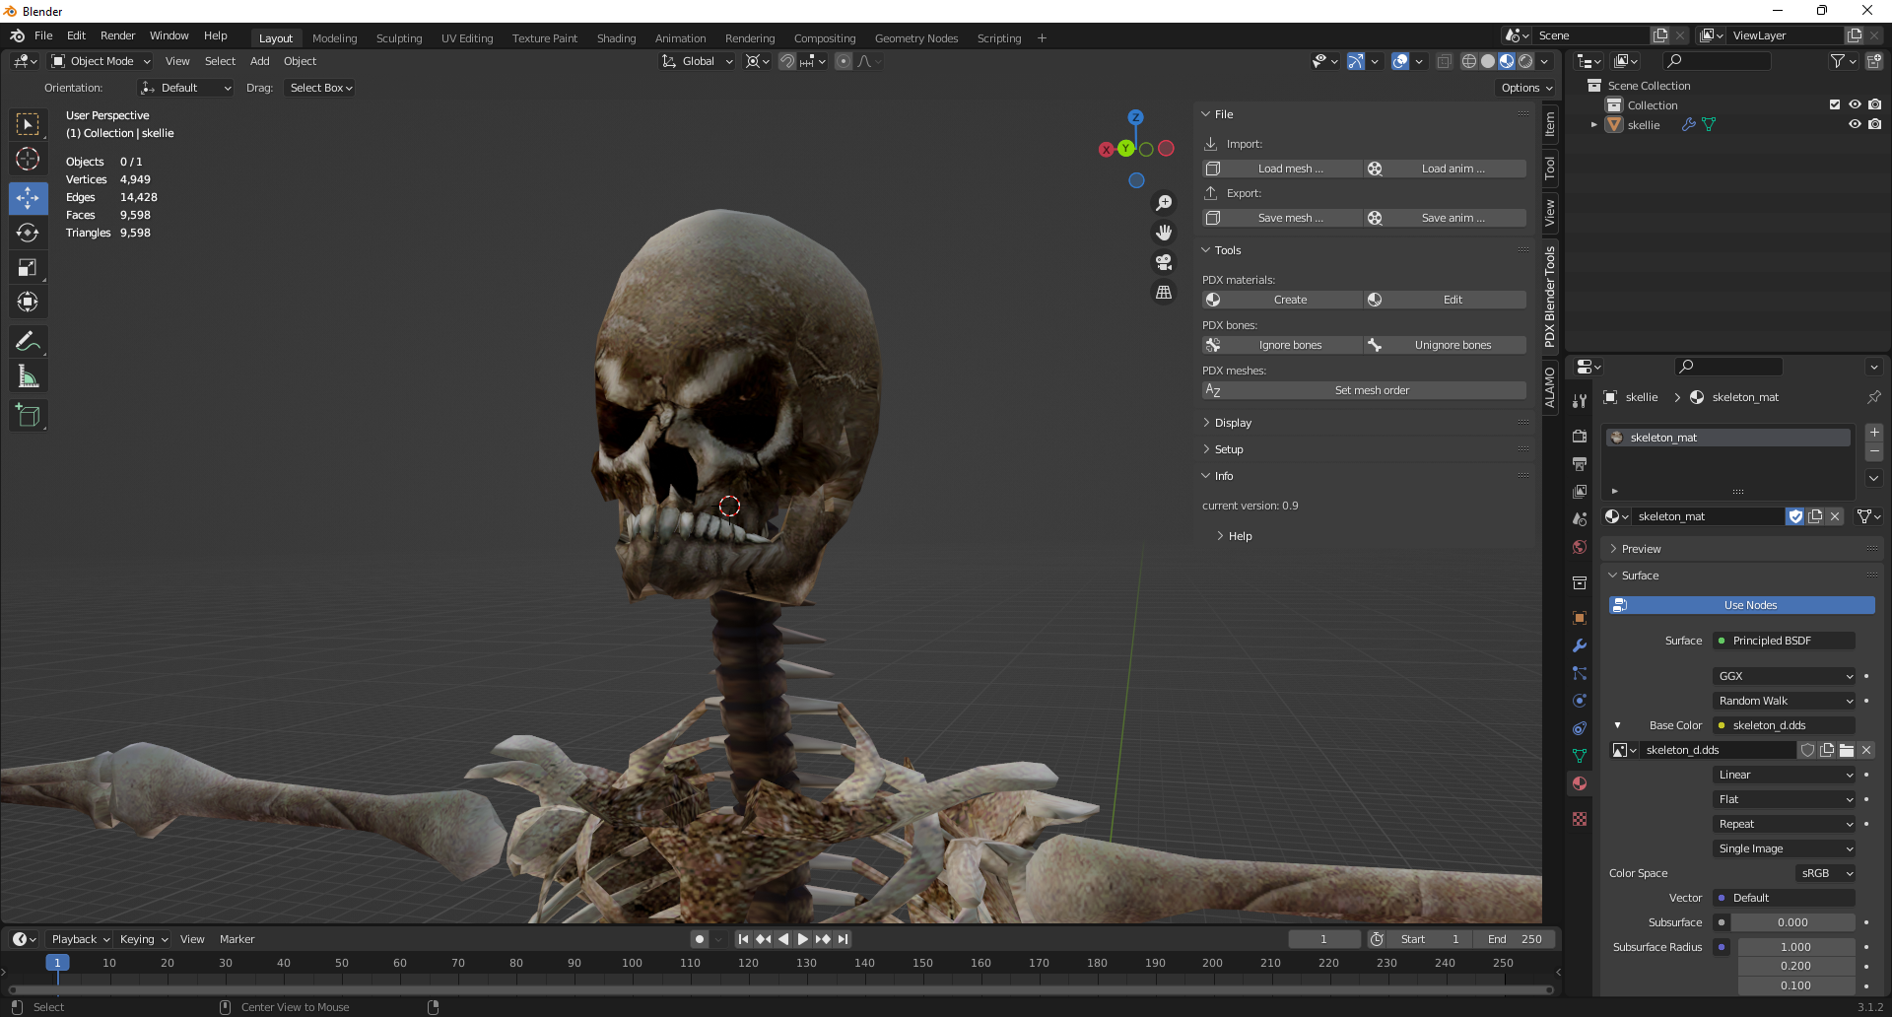Open the Render menu
The height and width of the screenshot is (1017, 1892).
[x=117, y=35]
